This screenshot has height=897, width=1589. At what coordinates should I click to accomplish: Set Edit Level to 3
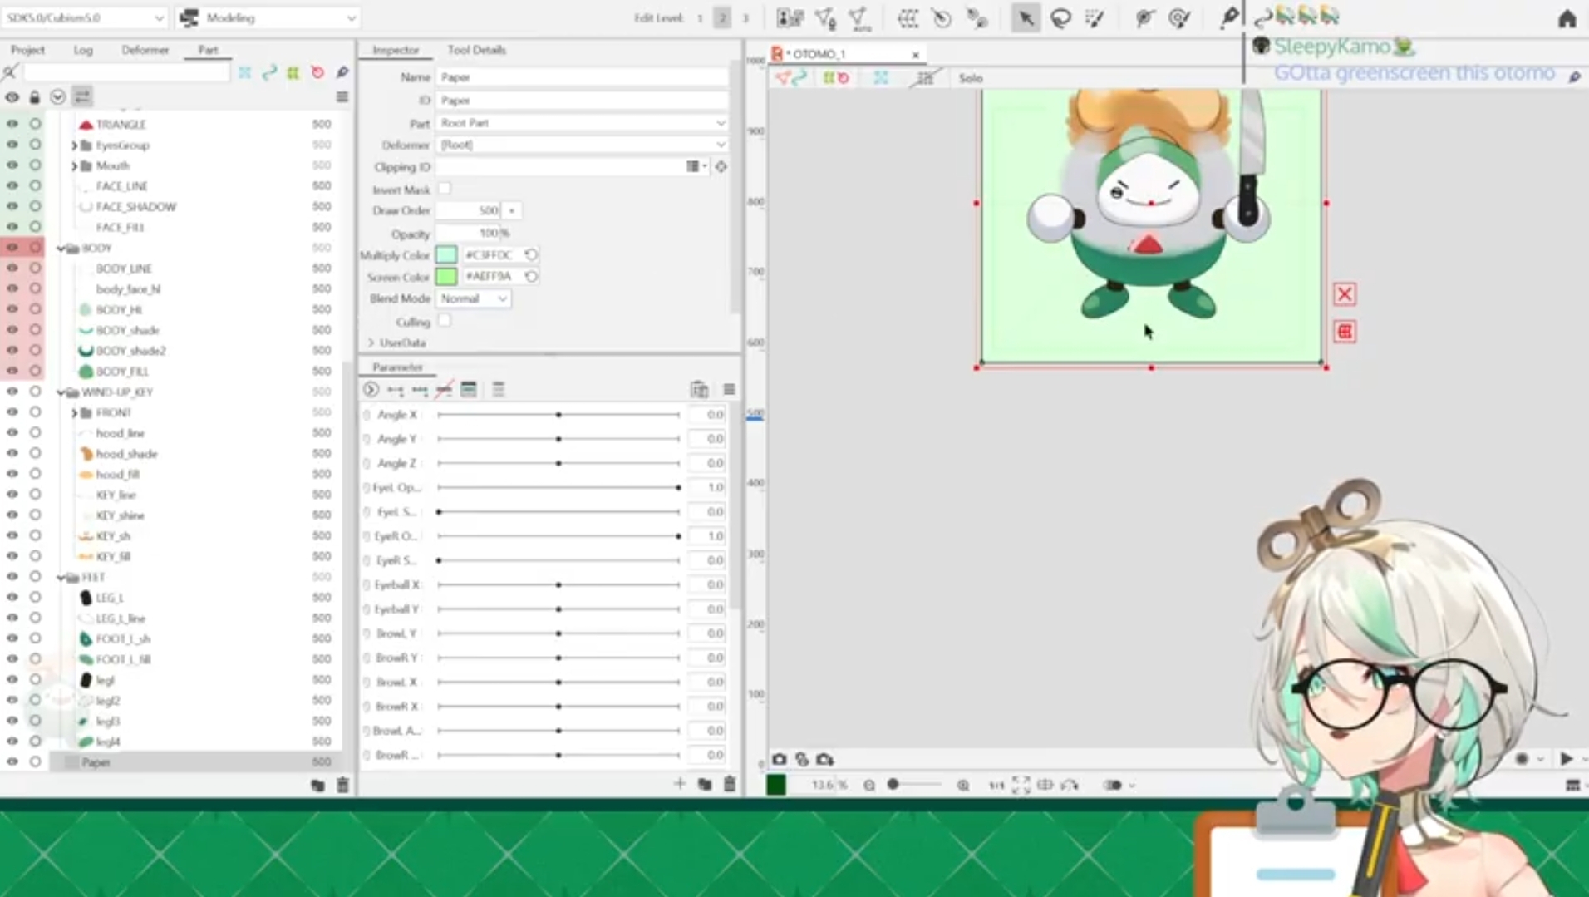(x=745, y=18)
